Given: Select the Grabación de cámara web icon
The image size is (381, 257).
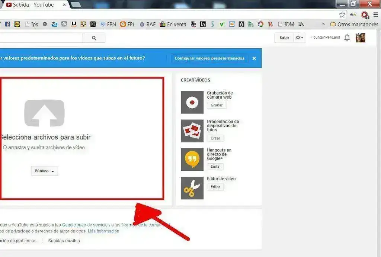Looking at the screenshot, I should (192, 102).
